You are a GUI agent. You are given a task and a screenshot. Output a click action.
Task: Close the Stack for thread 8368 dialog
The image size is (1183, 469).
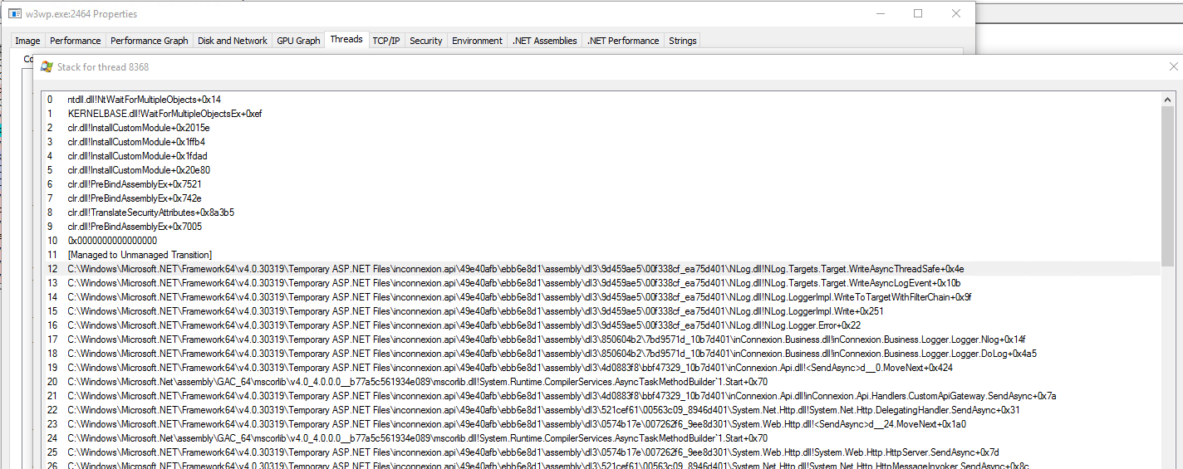(x=1173, y=66)
